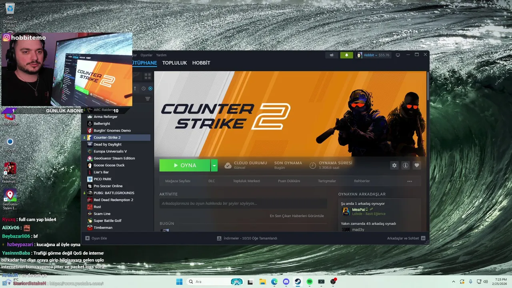
Task: Click the Steam window vertical scrollbar
Action: (428, 86)
